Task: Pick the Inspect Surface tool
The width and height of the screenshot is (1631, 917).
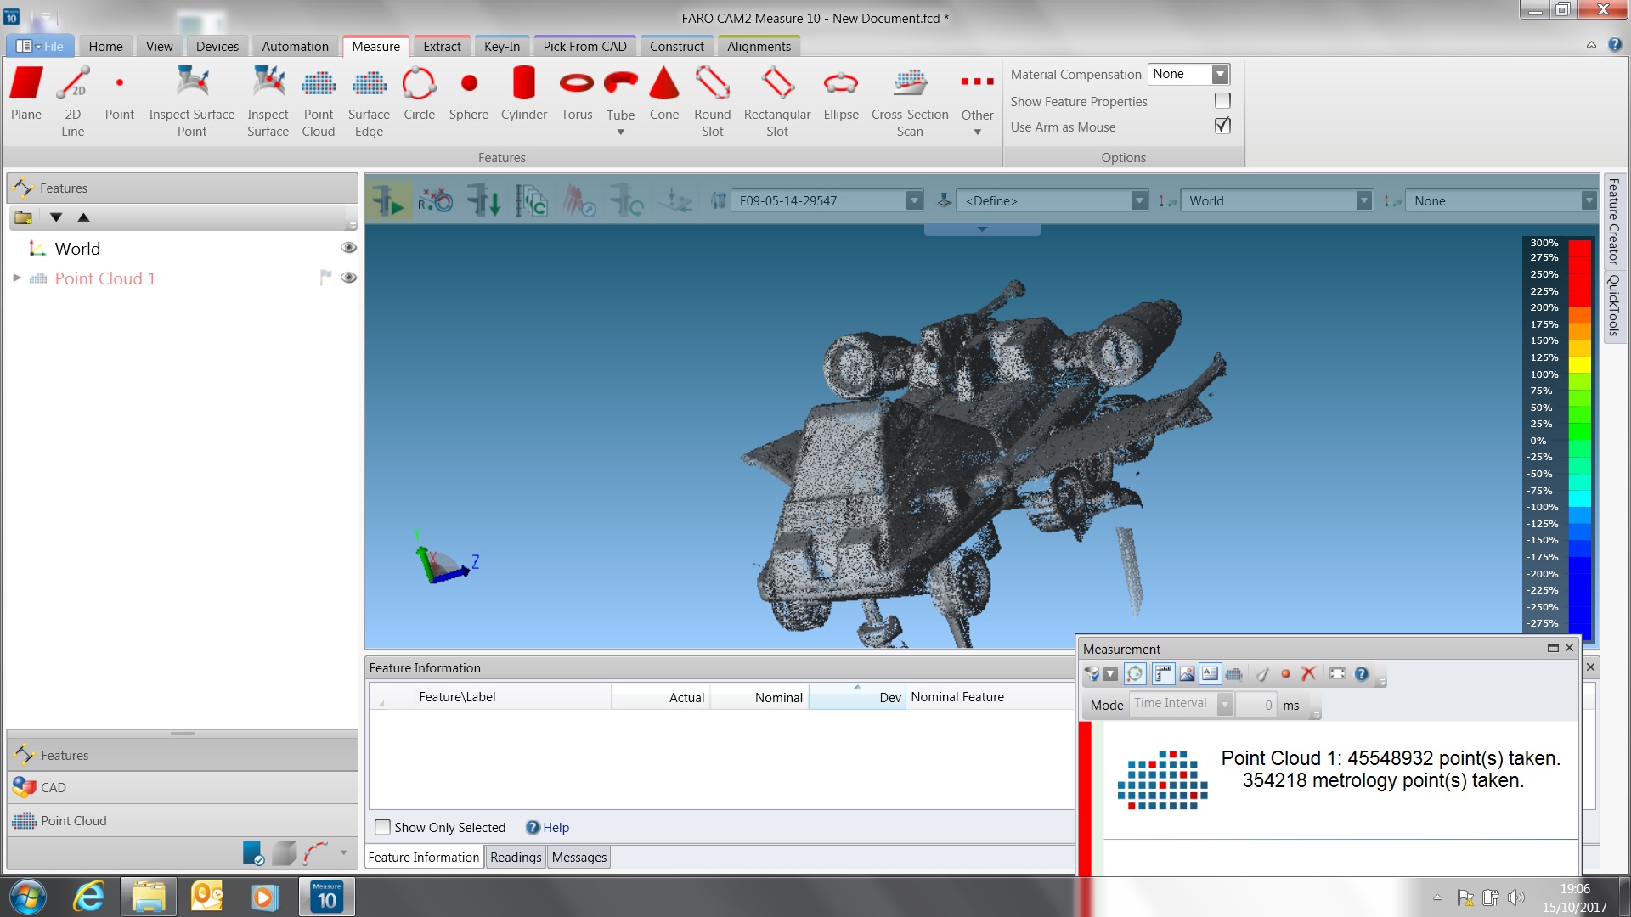Action: pos(268,101)
